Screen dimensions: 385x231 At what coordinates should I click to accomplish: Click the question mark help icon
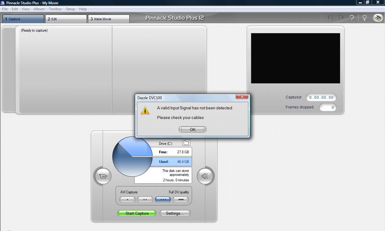coord(352,18)
